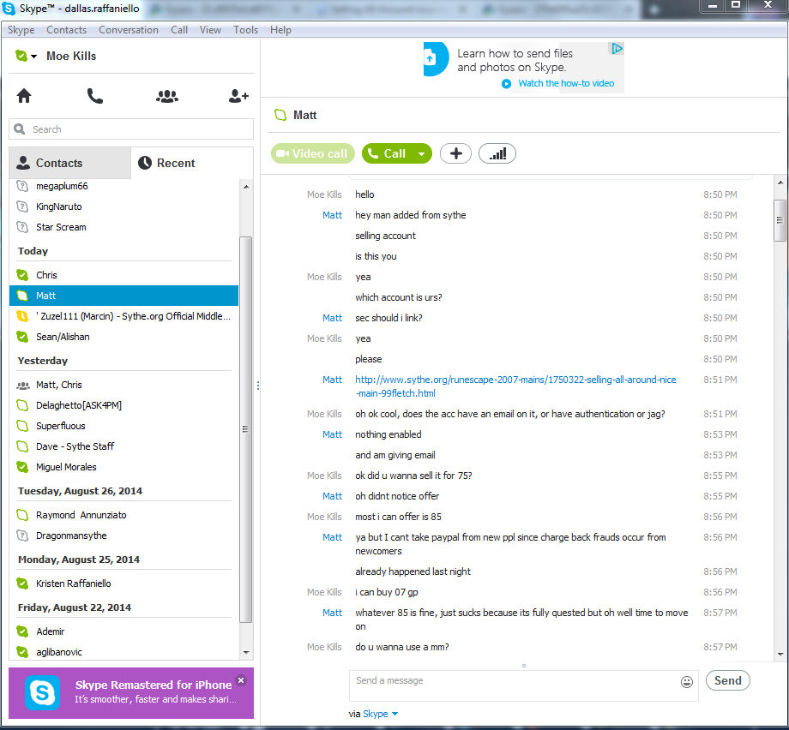Switch to the Contacts tab
The image size is (789, 730).
tap(70, 163)
